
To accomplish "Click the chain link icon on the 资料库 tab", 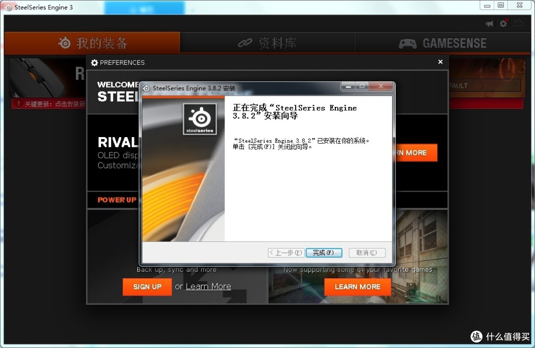I will coord(245,43).
